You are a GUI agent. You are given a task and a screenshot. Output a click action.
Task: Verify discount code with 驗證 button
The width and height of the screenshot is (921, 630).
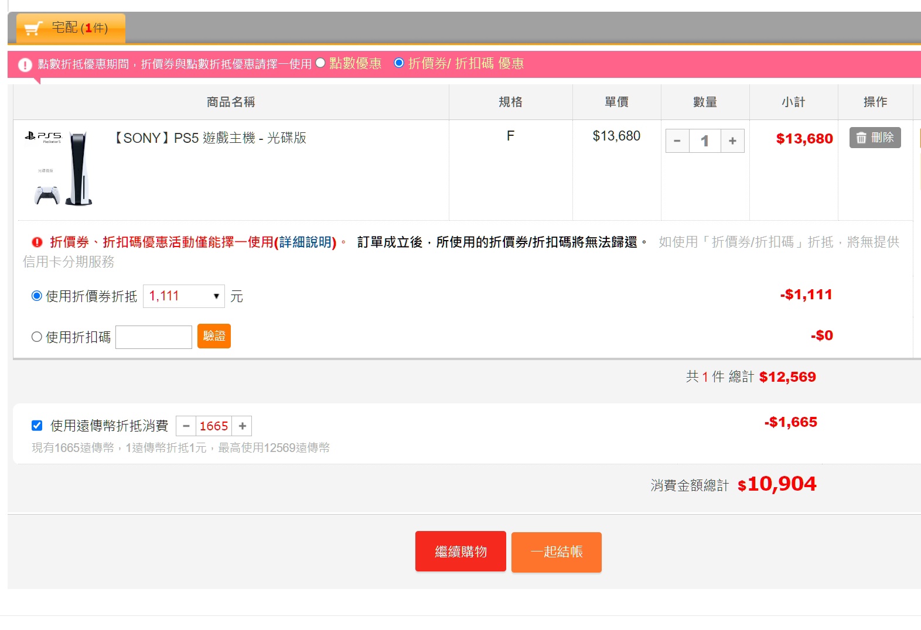(x=214, y=336)
